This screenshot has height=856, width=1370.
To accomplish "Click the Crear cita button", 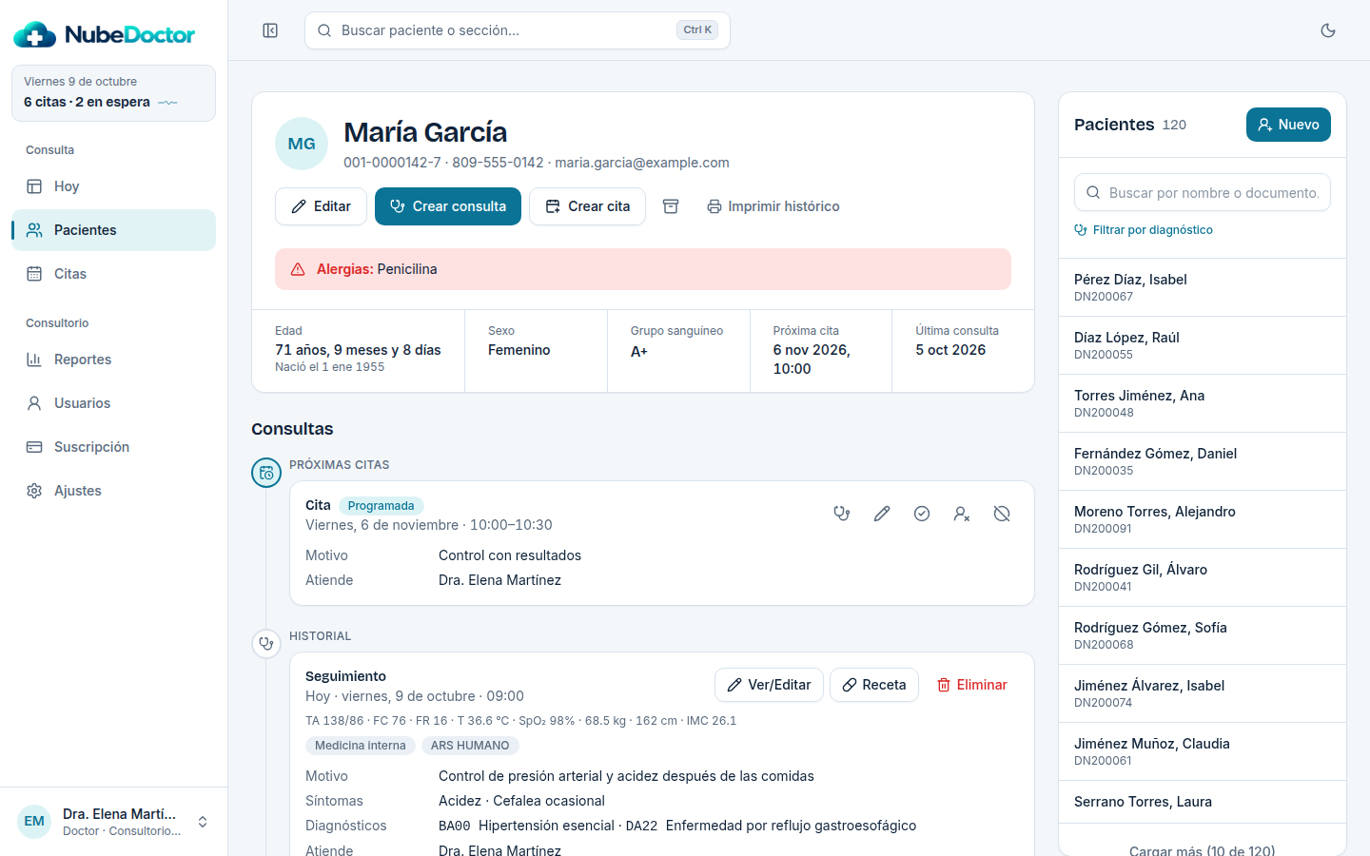I will (x=587, y=206).
